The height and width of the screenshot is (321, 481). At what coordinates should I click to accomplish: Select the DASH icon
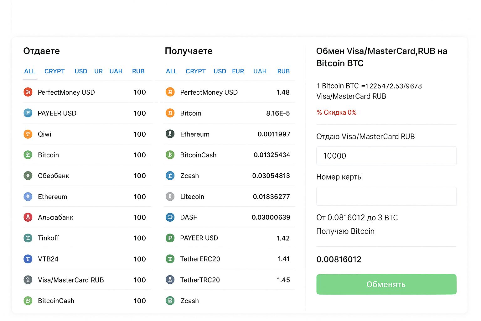coord(170,217)
